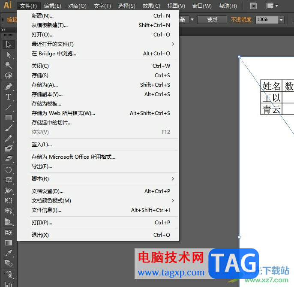Viewport: 294px width, 287px height.
Task: Select the Warp tool
Action: click(9, 190)
